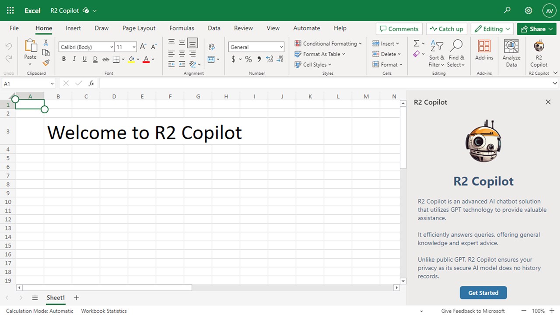The image size is (560, 315).
Task: Apply the red font color
Action: (x=146, y=59)
